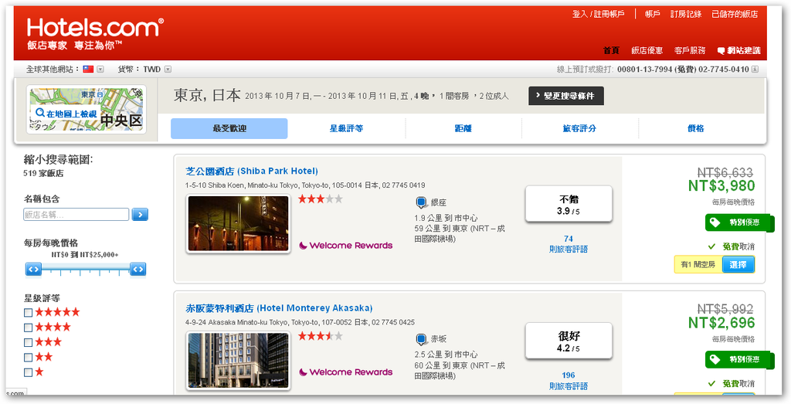Click the 5-star red stars filter label
This screenshot has width=791, height=404.
tap(57, 312)
